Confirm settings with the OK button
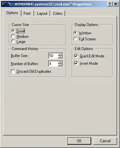The width and height of the screenshot is (120, 148). (x=79, y=141)
